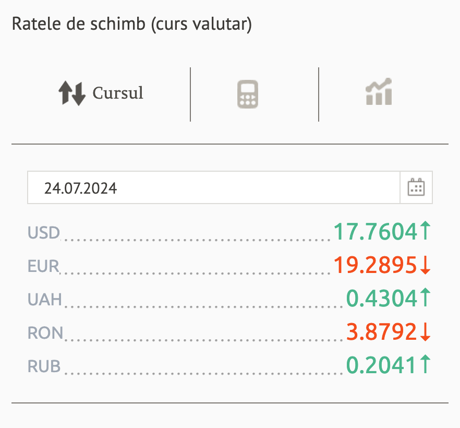Click the green up arrow beside UAH rate
This screenshot has height=428, width=460.
coord(426,298)
